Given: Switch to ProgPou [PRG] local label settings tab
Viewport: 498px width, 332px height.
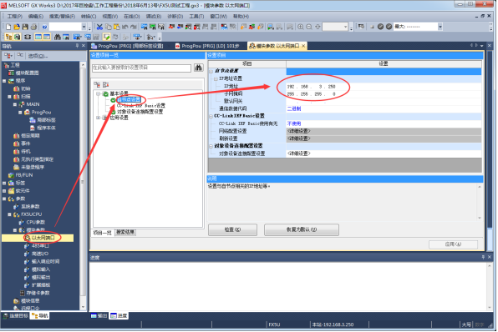Looking at the screenshot, I should 127,46.
